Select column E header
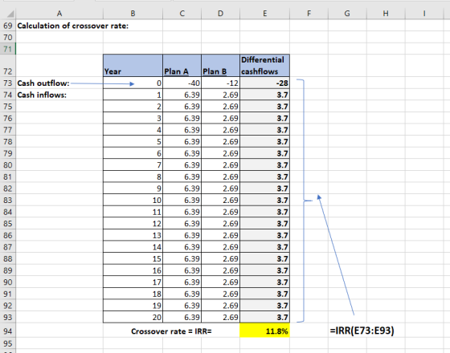Image resolution: width=450 pixels, height=353 pixels. pos(264,14)
